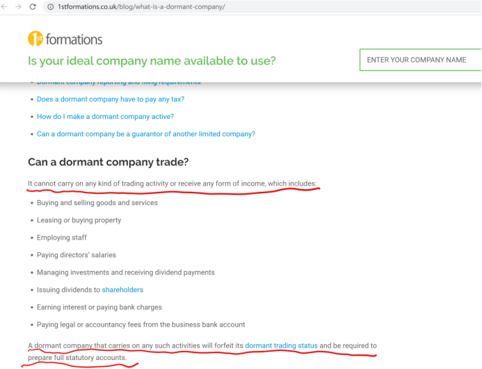
Task: Reload the page with the refresh icon
Action: (x=33, y=6)
